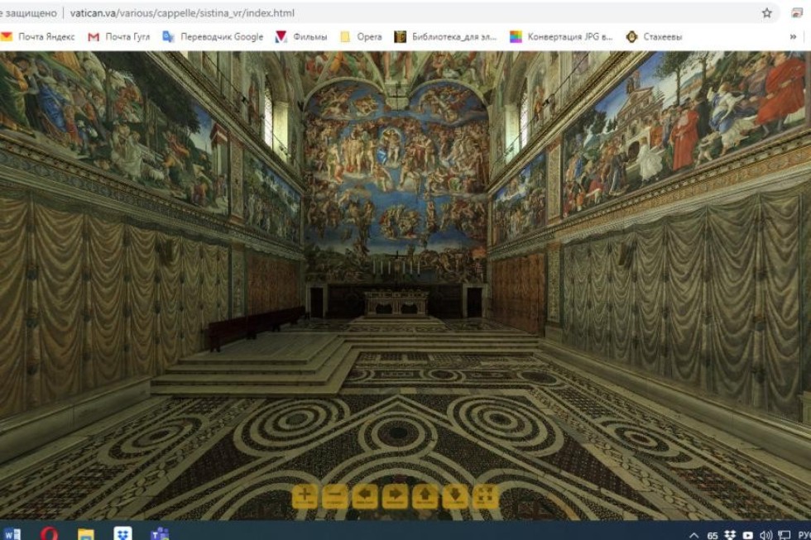Screen dimensions: 811x540
Task: Expand the hidden bookmarks overflow chevron
Action: [794, 36]
